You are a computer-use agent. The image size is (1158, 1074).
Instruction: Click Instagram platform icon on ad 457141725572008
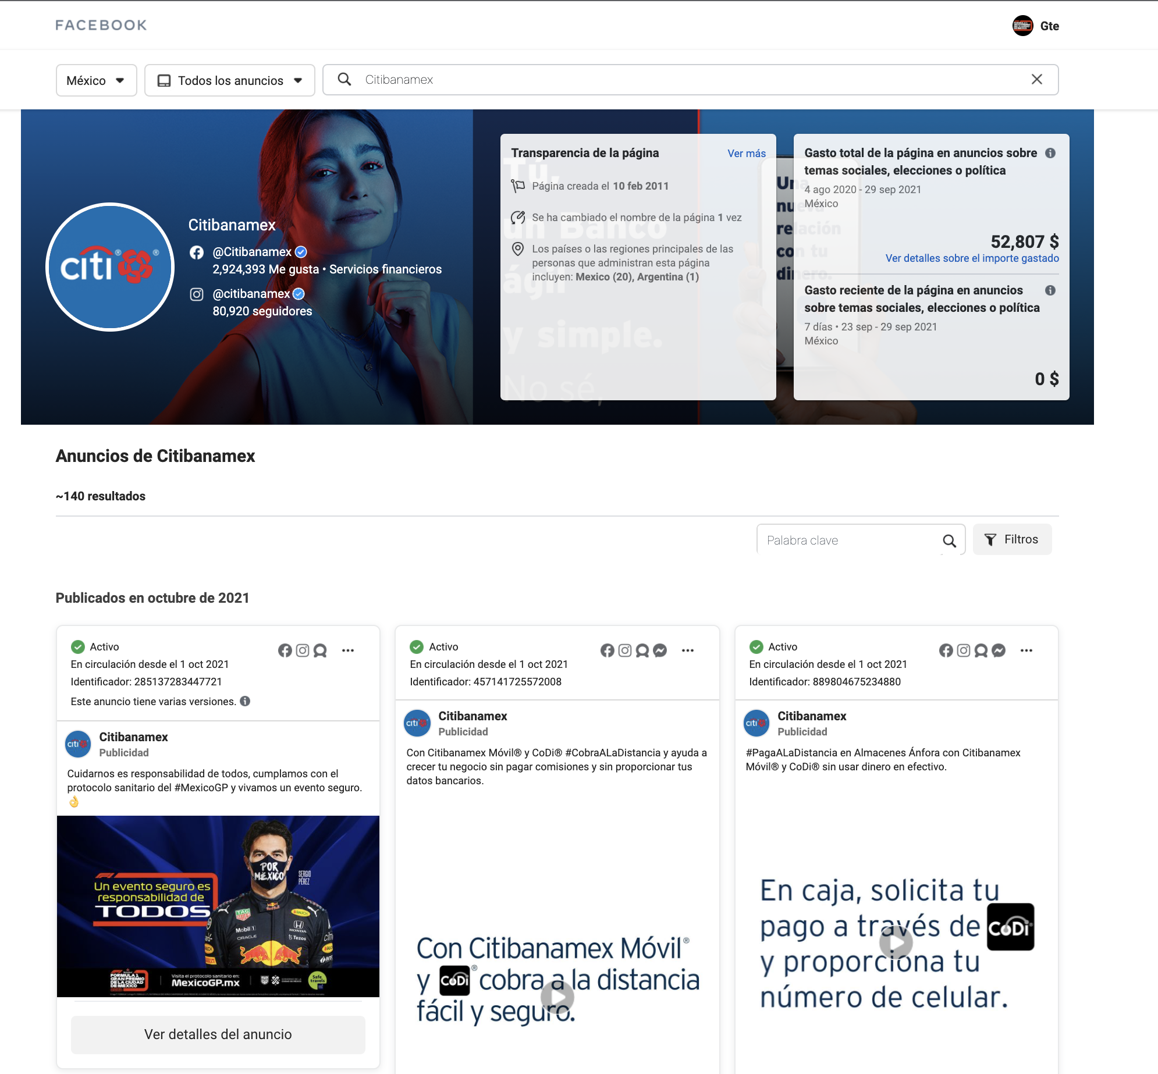[625, 650]
